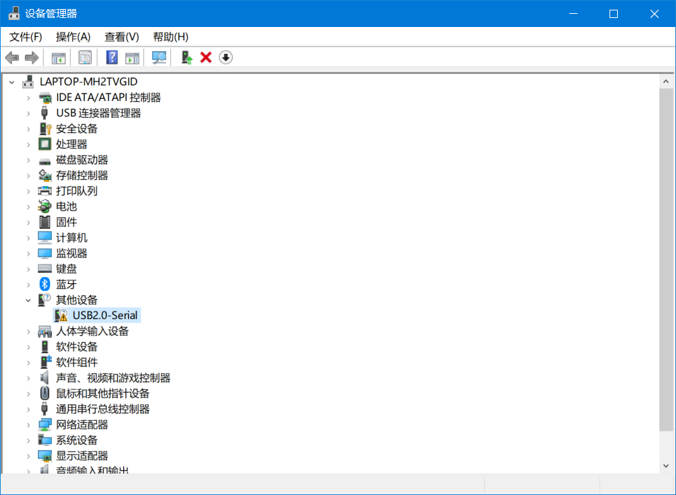The image size is (676, 495).
Task: Select the 安全设备 label
Action: (x=77, y=129)
